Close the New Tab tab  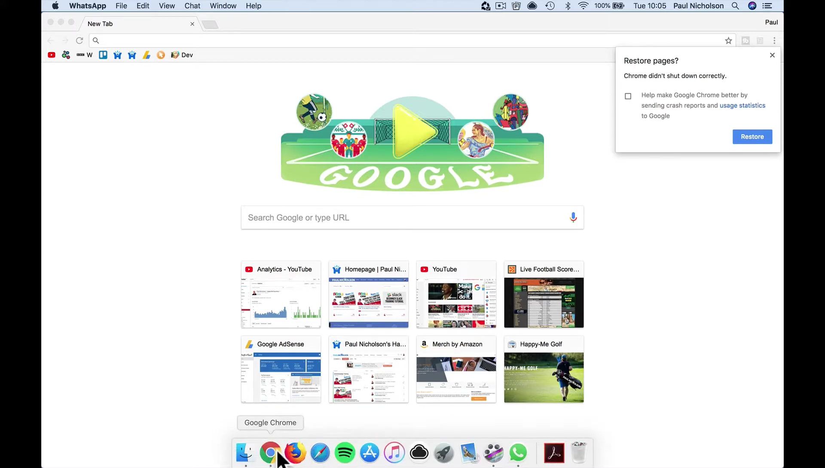[x=192, y=24]
